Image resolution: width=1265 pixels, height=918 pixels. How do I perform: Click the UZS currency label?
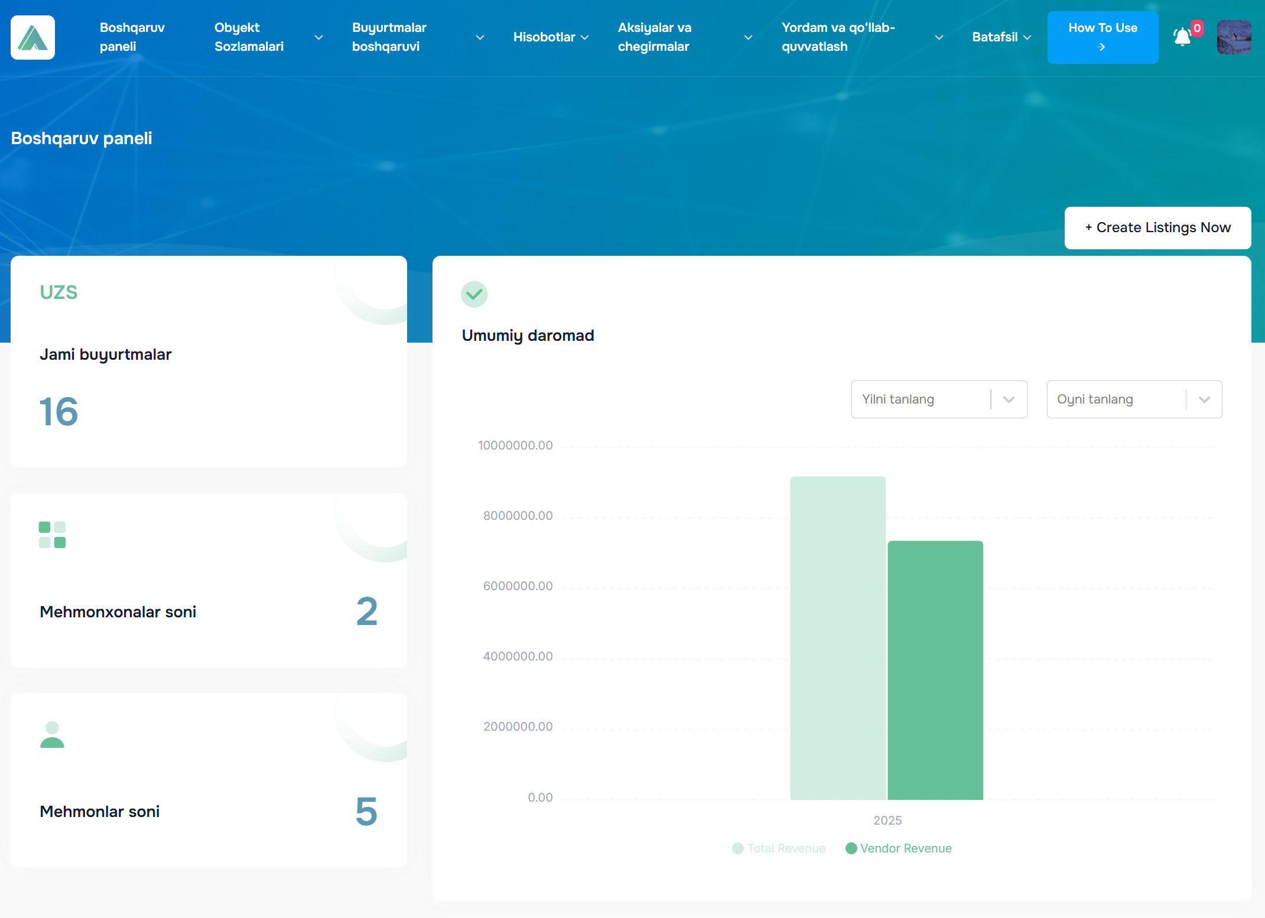point(58,292)
